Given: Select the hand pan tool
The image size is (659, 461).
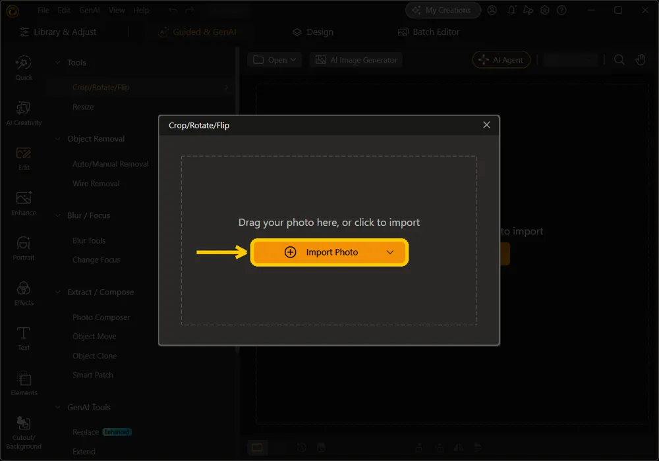Looking at the screenshot, I should 641,60.
